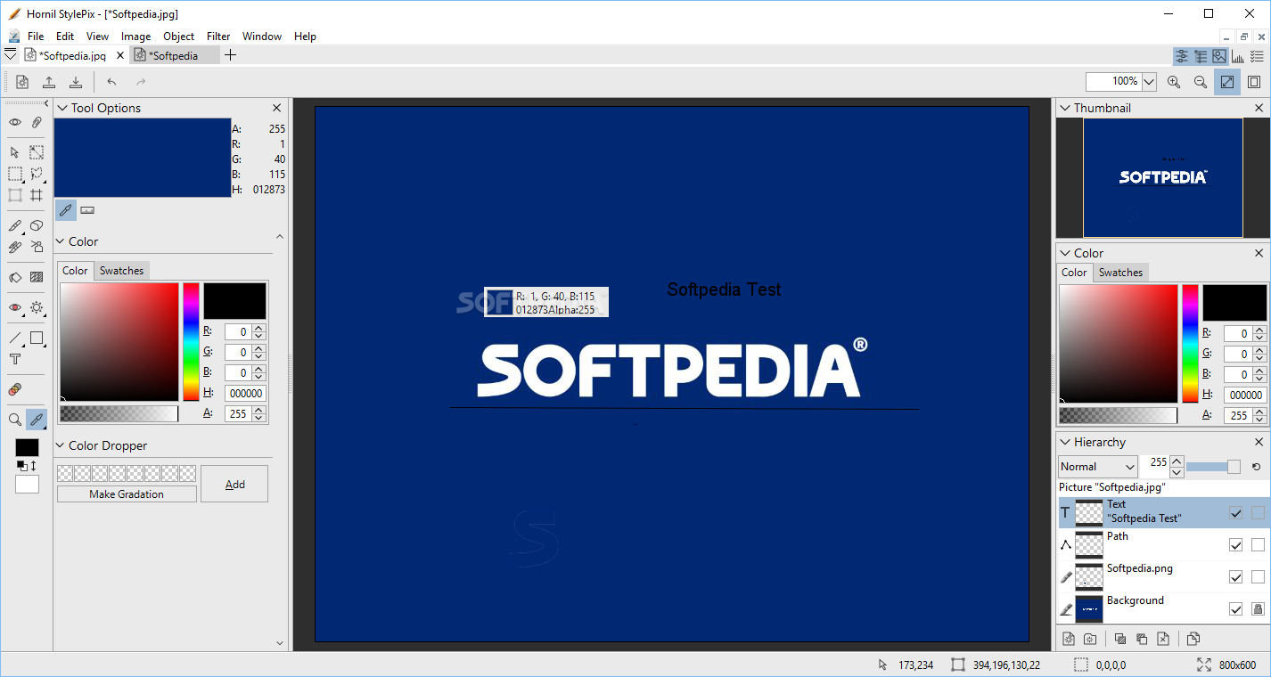The height and width of the screenshot is (677, 1271).
Task: Toggle visibility checkbox of Text layer
Action: click(x=1235, y=513)
